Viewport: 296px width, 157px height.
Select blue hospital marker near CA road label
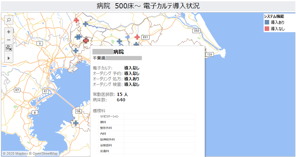[x=76, y=123]
